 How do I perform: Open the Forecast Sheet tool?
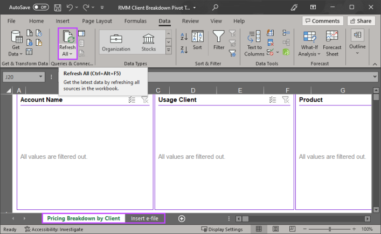pos(332,43)
